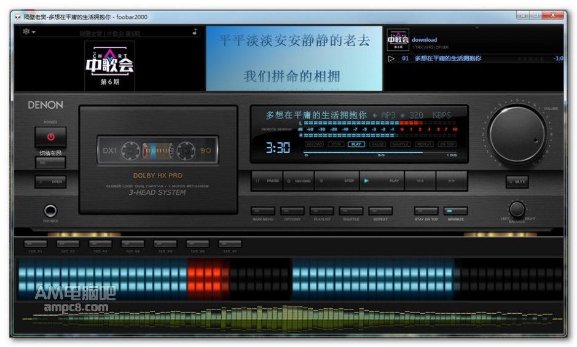This screenshot has height=347, width=577.
Task: Click the PLAY transport button
Action: 382,181
